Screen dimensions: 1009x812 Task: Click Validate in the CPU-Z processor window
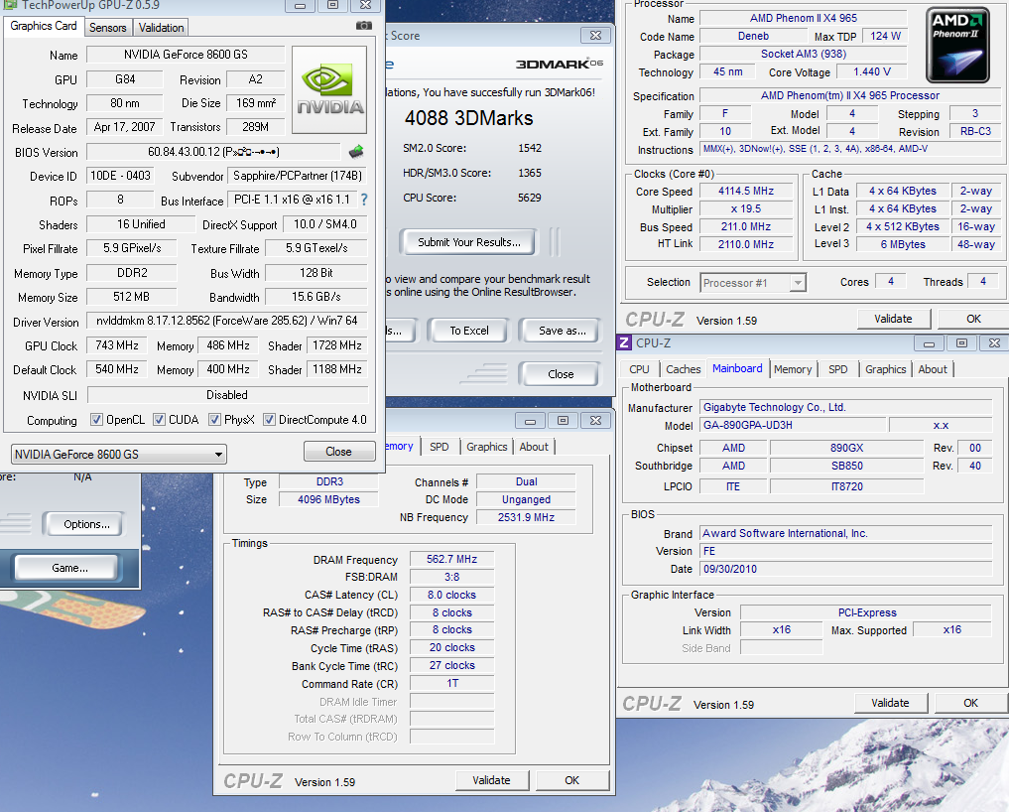[x=893, y=319]
